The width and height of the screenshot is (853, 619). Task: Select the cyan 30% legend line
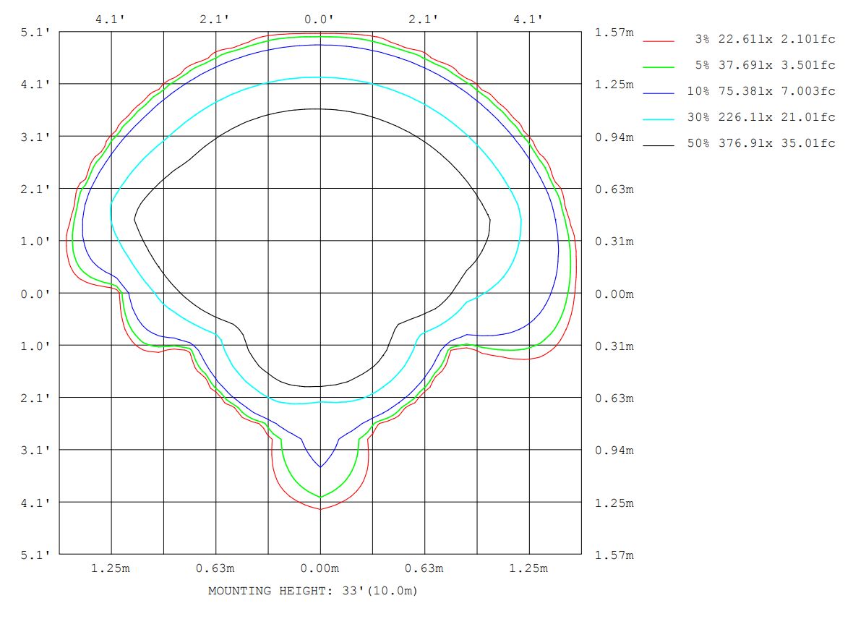[x=658, y=119]
